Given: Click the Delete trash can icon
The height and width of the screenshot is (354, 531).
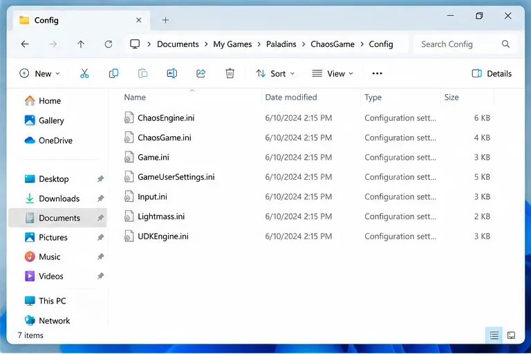Looking at the screenshot, I should pos(230,73).
